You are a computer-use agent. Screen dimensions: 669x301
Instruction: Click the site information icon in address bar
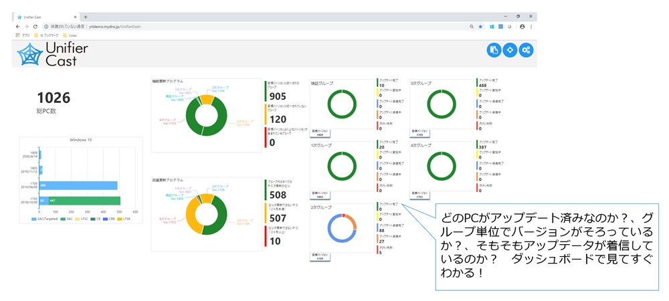click(x=46, y=27)
